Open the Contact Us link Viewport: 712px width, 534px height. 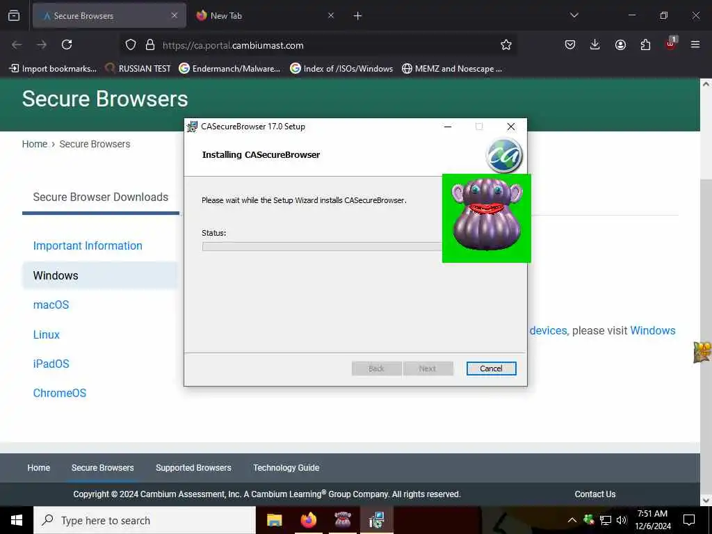(x=595, y=494)
